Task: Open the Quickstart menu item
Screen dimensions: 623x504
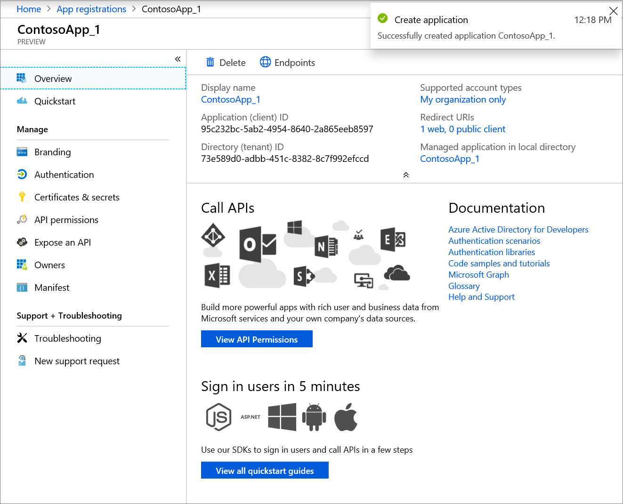Action: pos(93,101)
